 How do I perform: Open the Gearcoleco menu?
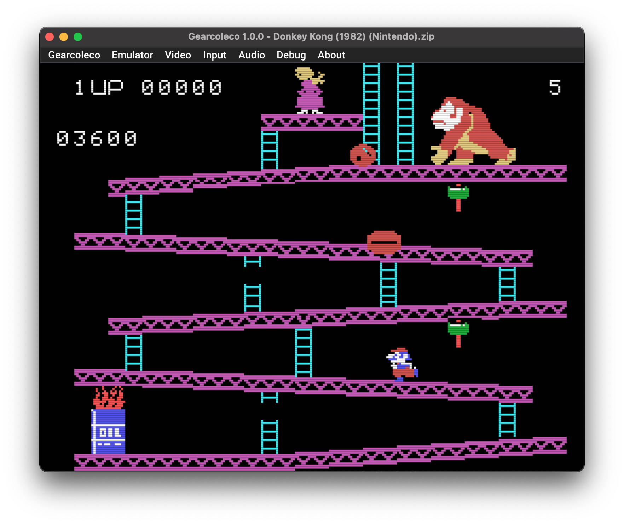74,55
